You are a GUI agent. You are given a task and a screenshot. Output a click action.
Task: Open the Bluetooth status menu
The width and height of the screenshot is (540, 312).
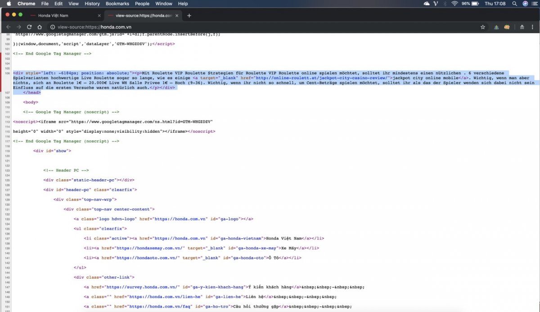click(445, 4)
